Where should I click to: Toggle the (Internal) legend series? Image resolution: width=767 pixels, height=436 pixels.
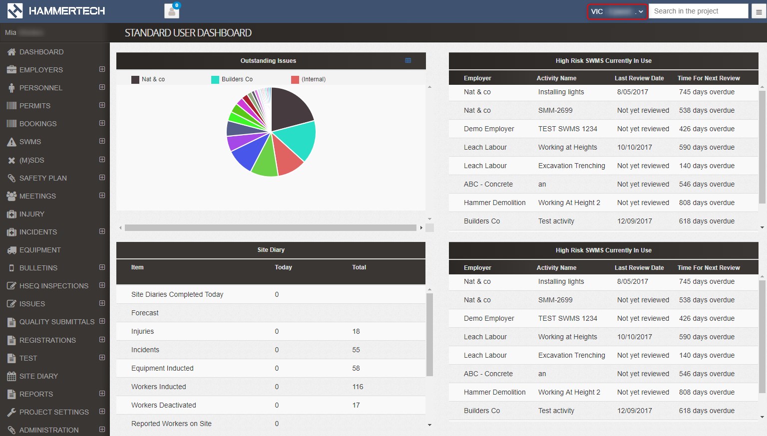pyautogui.click(x=309, y=79)
